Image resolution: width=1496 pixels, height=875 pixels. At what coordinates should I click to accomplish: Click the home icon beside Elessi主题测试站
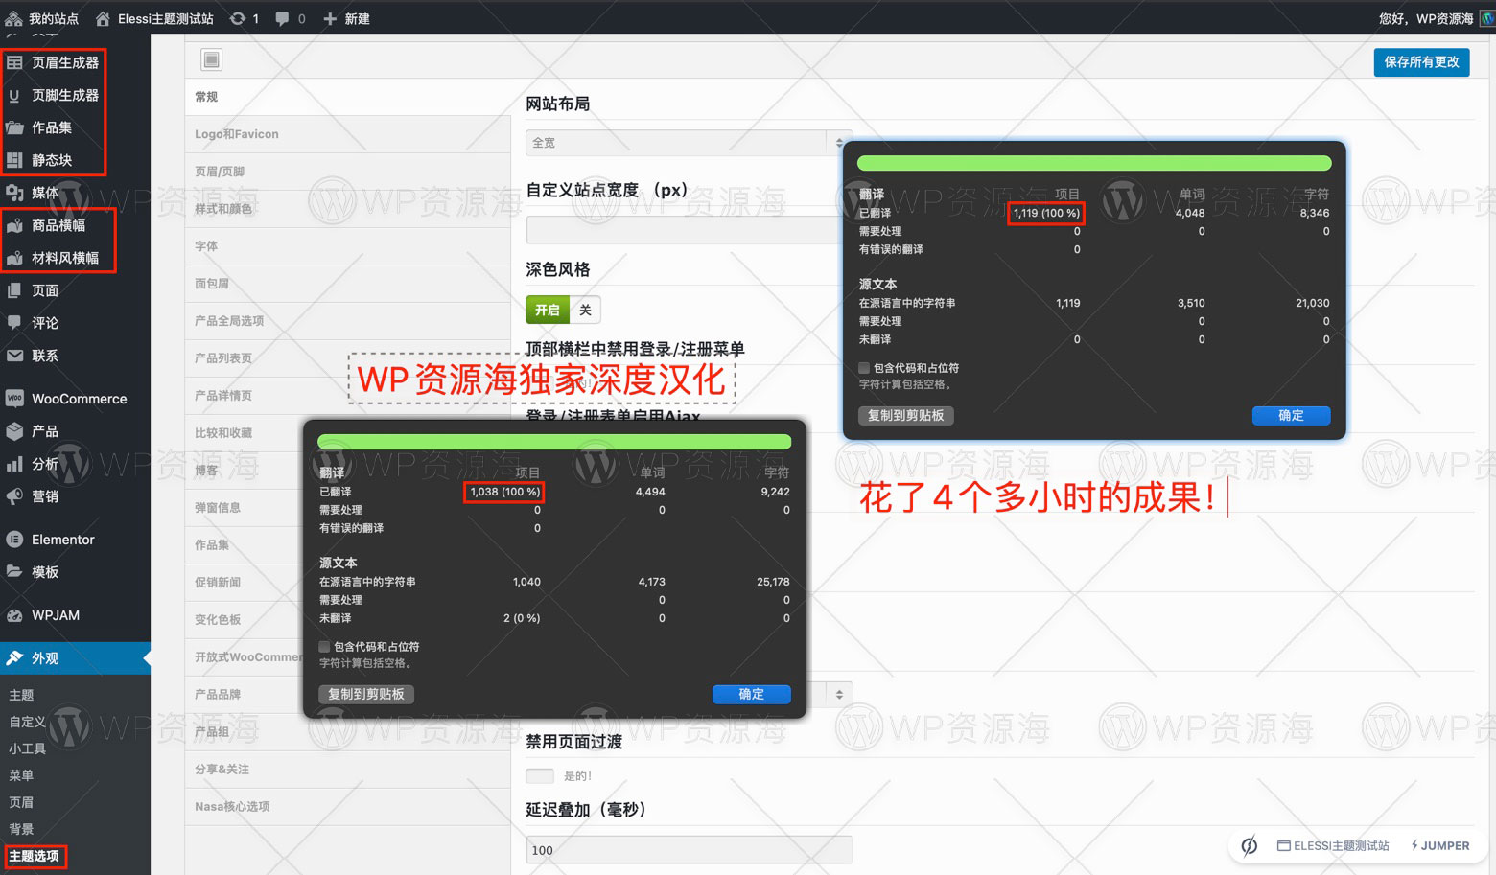pos(103,18)
